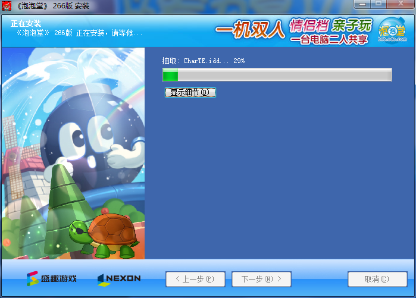
Task: Cancel the installation with 取消 (C)
Action: [x=377, y=279]
